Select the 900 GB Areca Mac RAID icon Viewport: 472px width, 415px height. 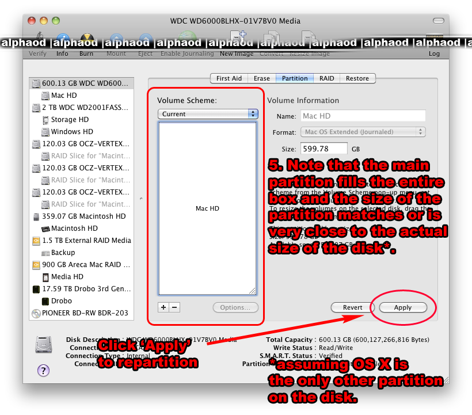click(x=36, y=265)
